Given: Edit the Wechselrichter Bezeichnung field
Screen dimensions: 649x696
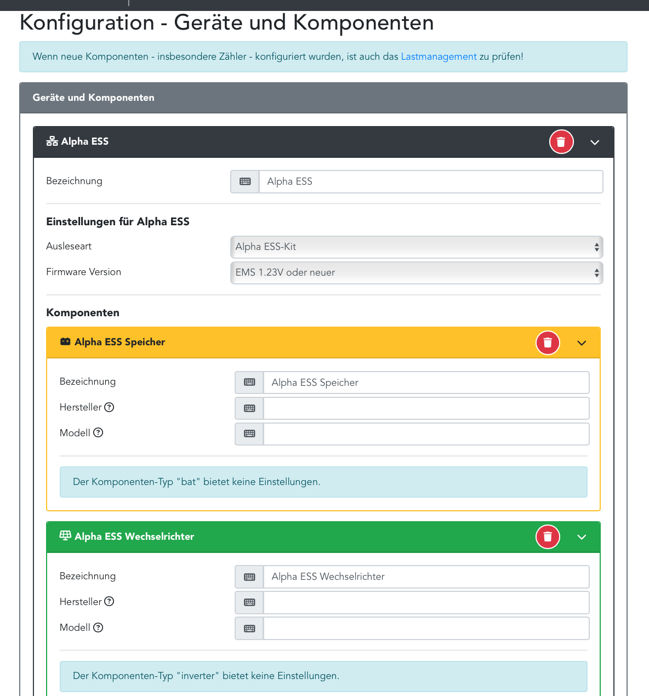Looking at the screenshot, I should pos(426,577).
